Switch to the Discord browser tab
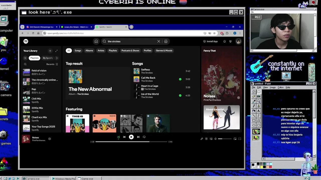The height and width of the screenshot is (180, 321). tap(41, 27)
